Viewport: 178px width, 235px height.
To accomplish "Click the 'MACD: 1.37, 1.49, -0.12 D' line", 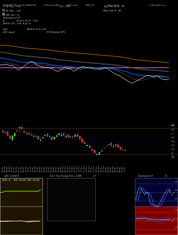I will (x=17, y=23).
